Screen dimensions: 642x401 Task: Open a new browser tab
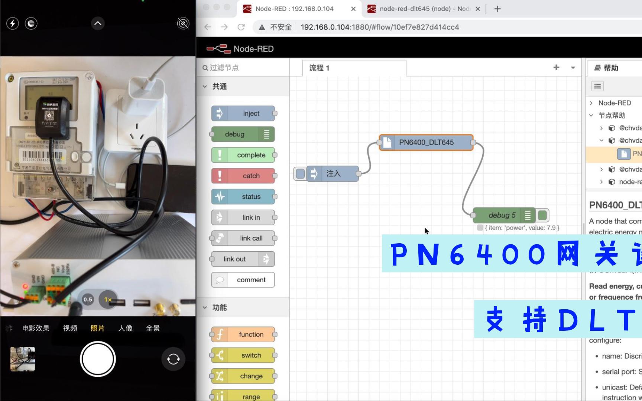tap(497, 9)
